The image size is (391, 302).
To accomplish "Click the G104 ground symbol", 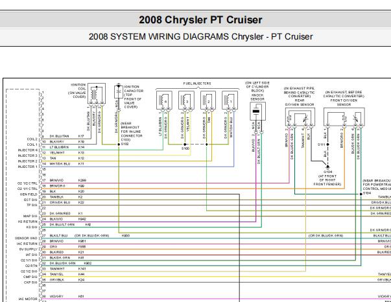I will 327,167.
